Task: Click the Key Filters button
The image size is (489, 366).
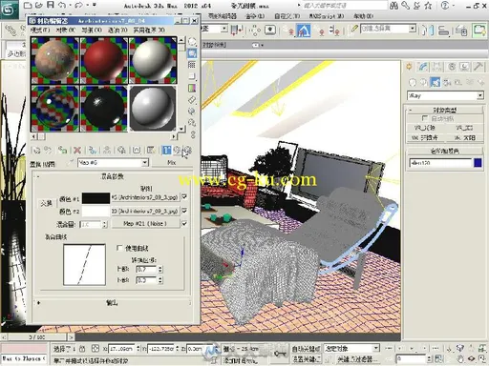Action: click(356, 359)
